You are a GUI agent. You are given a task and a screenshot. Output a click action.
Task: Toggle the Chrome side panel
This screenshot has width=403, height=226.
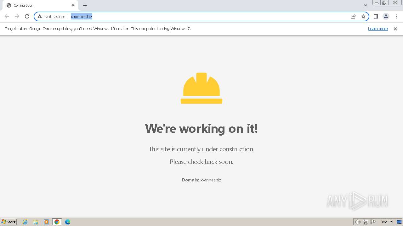coord(376,16)
